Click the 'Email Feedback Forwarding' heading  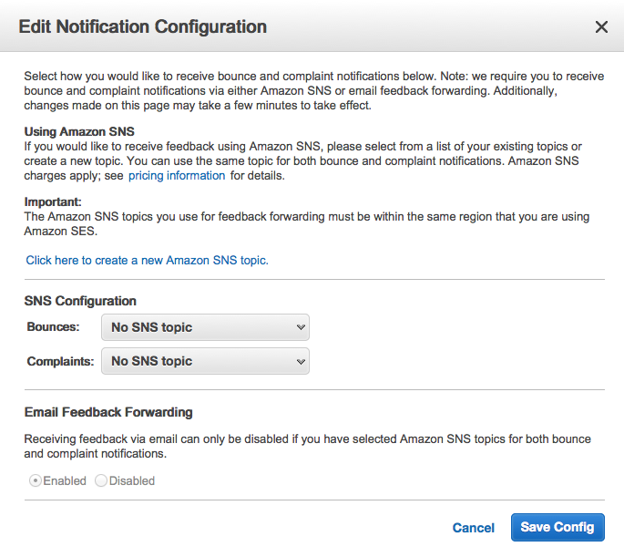(108, 412)
